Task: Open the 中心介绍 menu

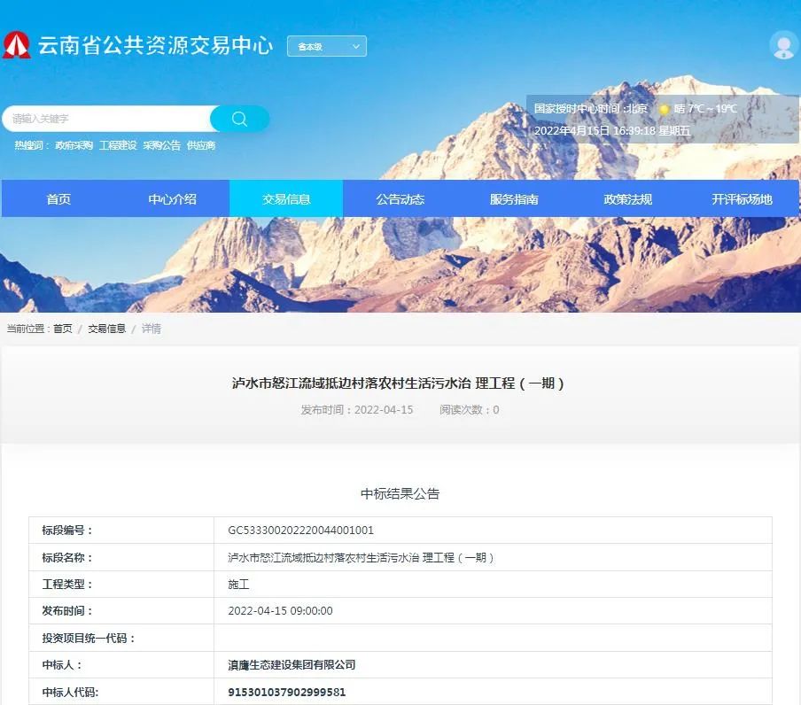Action: 172,198
